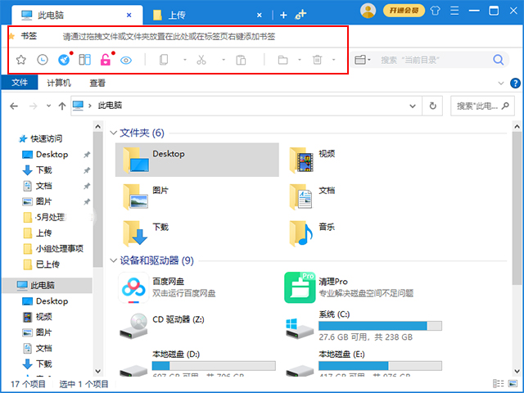Click the blue magnifier search icon
Image resolution: width=524 pixels, height=393 pixels.
(x=499, y=60)
